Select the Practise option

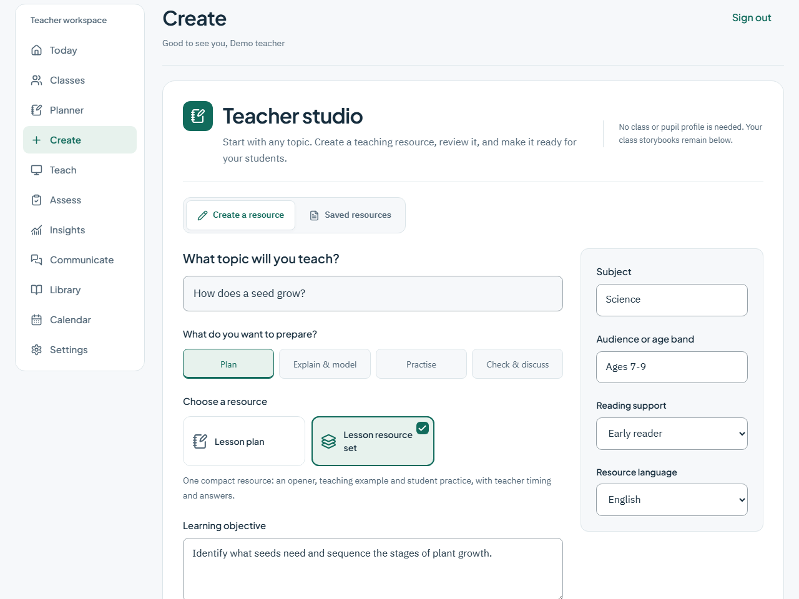(421, 364)
